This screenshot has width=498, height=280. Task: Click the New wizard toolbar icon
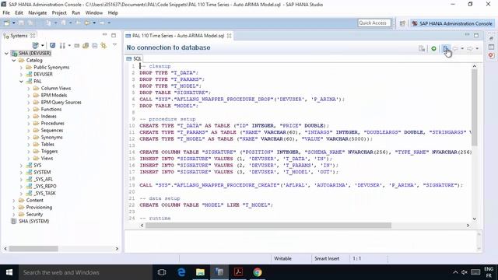coord(7,23)
